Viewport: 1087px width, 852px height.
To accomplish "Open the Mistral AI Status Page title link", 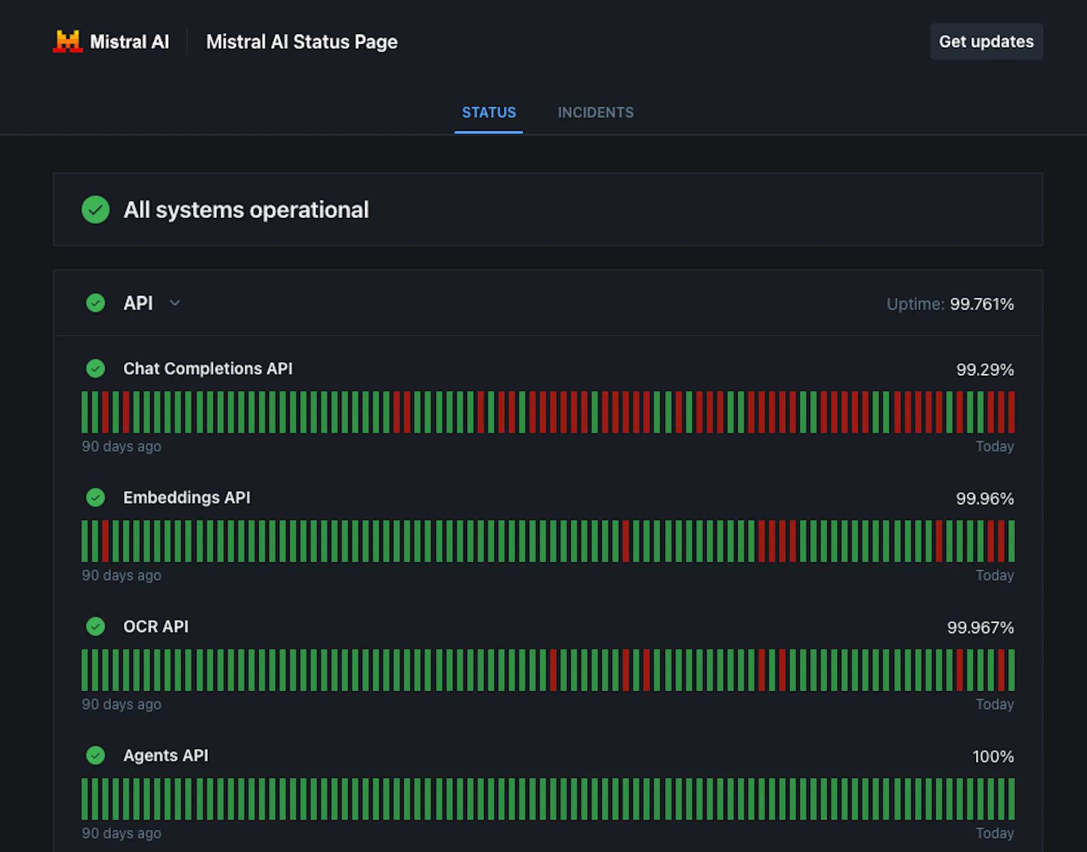I will (x=302, y=42).
